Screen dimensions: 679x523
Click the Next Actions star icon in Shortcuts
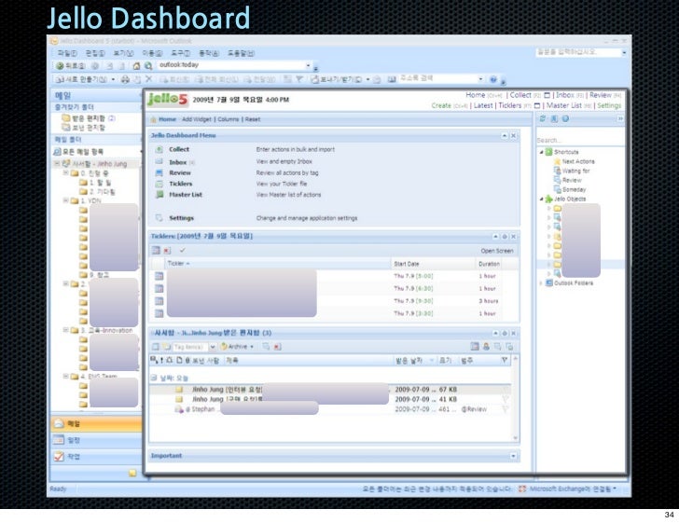tap(558, 161)
